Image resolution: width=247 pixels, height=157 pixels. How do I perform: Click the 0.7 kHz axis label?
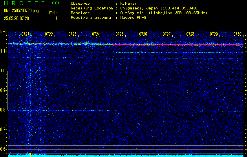(3, 130)
